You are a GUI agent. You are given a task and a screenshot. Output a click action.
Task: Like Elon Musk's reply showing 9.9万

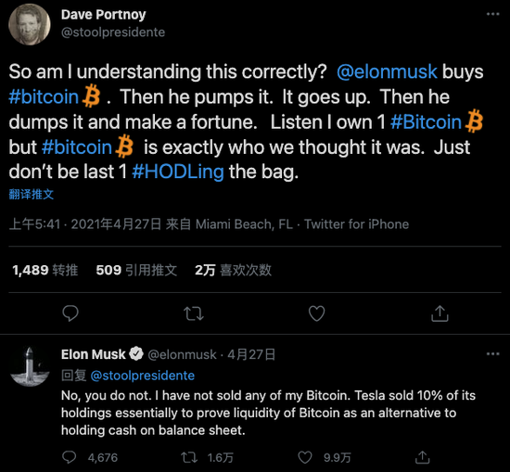[305, 457]
